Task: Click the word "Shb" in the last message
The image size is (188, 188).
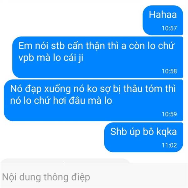Action: (x=118, y=132)
